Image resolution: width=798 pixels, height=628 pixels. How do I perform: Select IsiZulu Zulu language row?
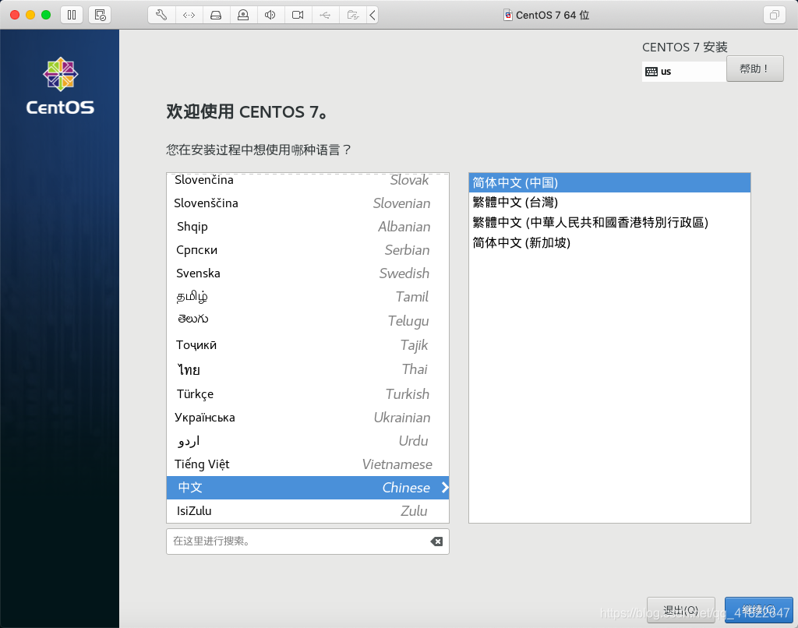[x=307, y=511]
